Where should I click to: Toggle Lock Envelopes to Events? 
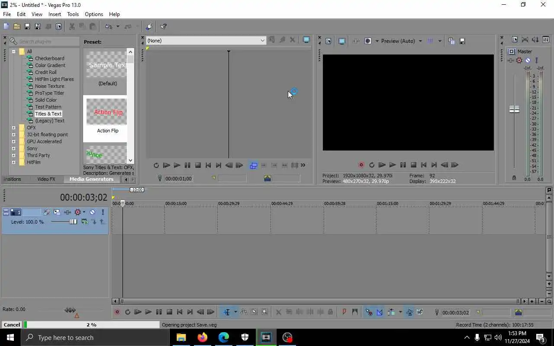point(409,312)
